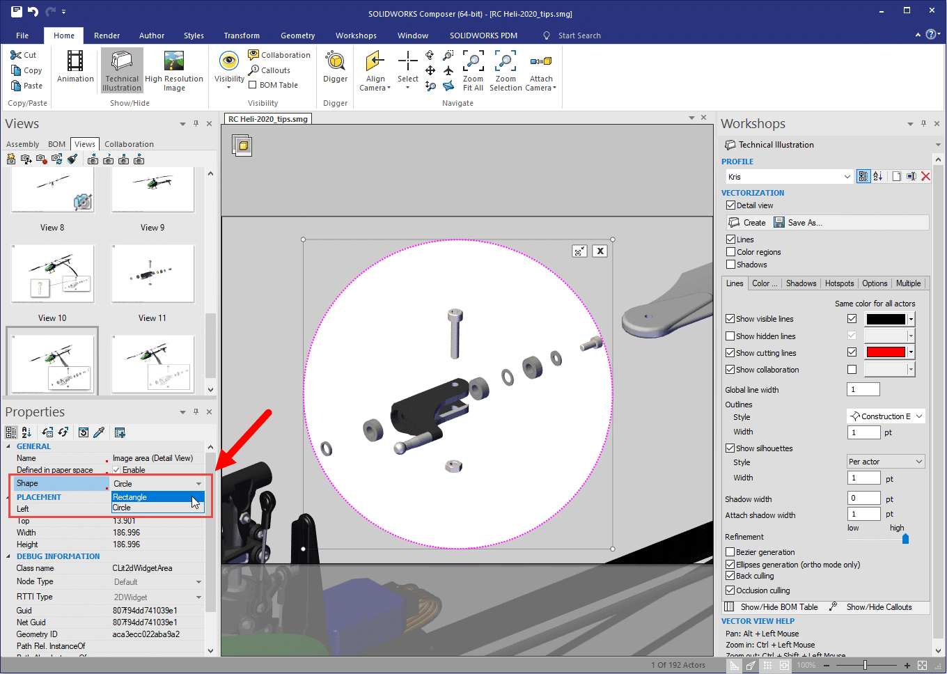This screenshot has width=947, height=674.
Task: Select Rectangle from the Shape list
Action: pyautogui.click(x=157, y=497)
